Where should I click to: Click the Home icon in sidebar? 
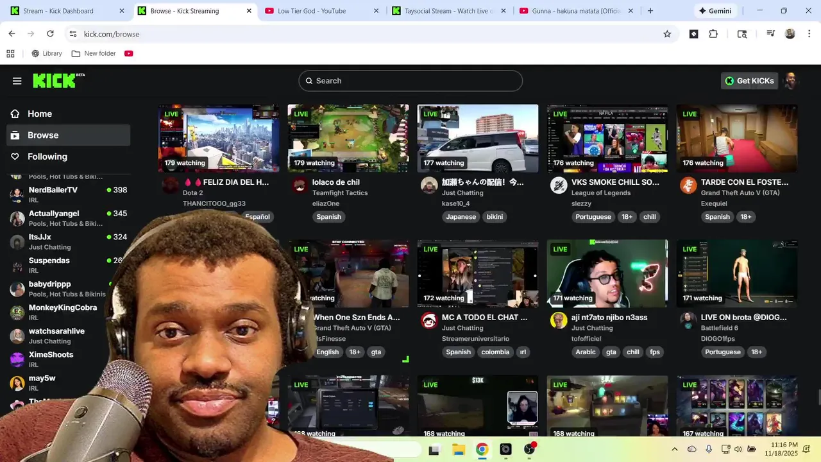pos(15,114)
